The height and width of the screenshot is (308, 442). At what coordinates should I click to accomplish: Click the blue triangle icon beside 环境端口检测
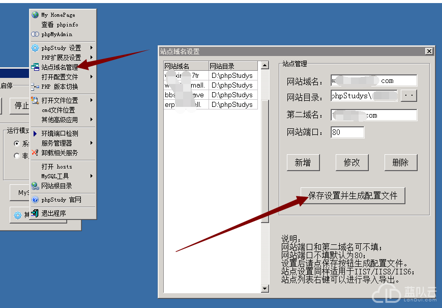[x=35, y=133]
